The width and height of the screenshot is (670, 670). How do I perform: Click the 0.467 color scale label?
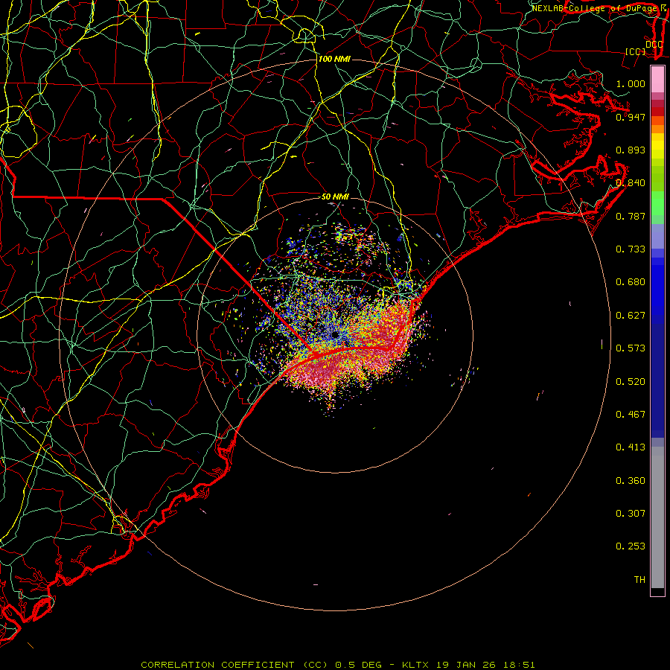click(631, 415)
